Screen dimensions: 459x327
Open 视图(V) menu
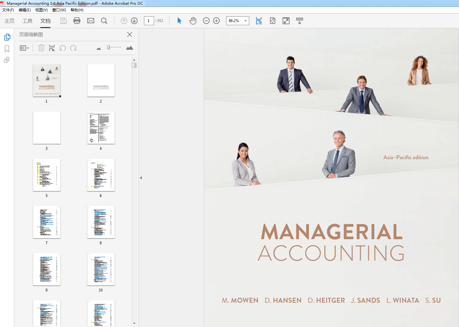pyautogui.click(x=41, y=10)
